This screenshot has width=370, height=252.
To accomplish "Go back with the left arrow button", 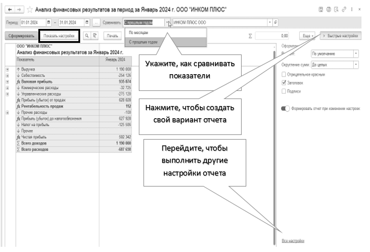I will click(10, 10).
